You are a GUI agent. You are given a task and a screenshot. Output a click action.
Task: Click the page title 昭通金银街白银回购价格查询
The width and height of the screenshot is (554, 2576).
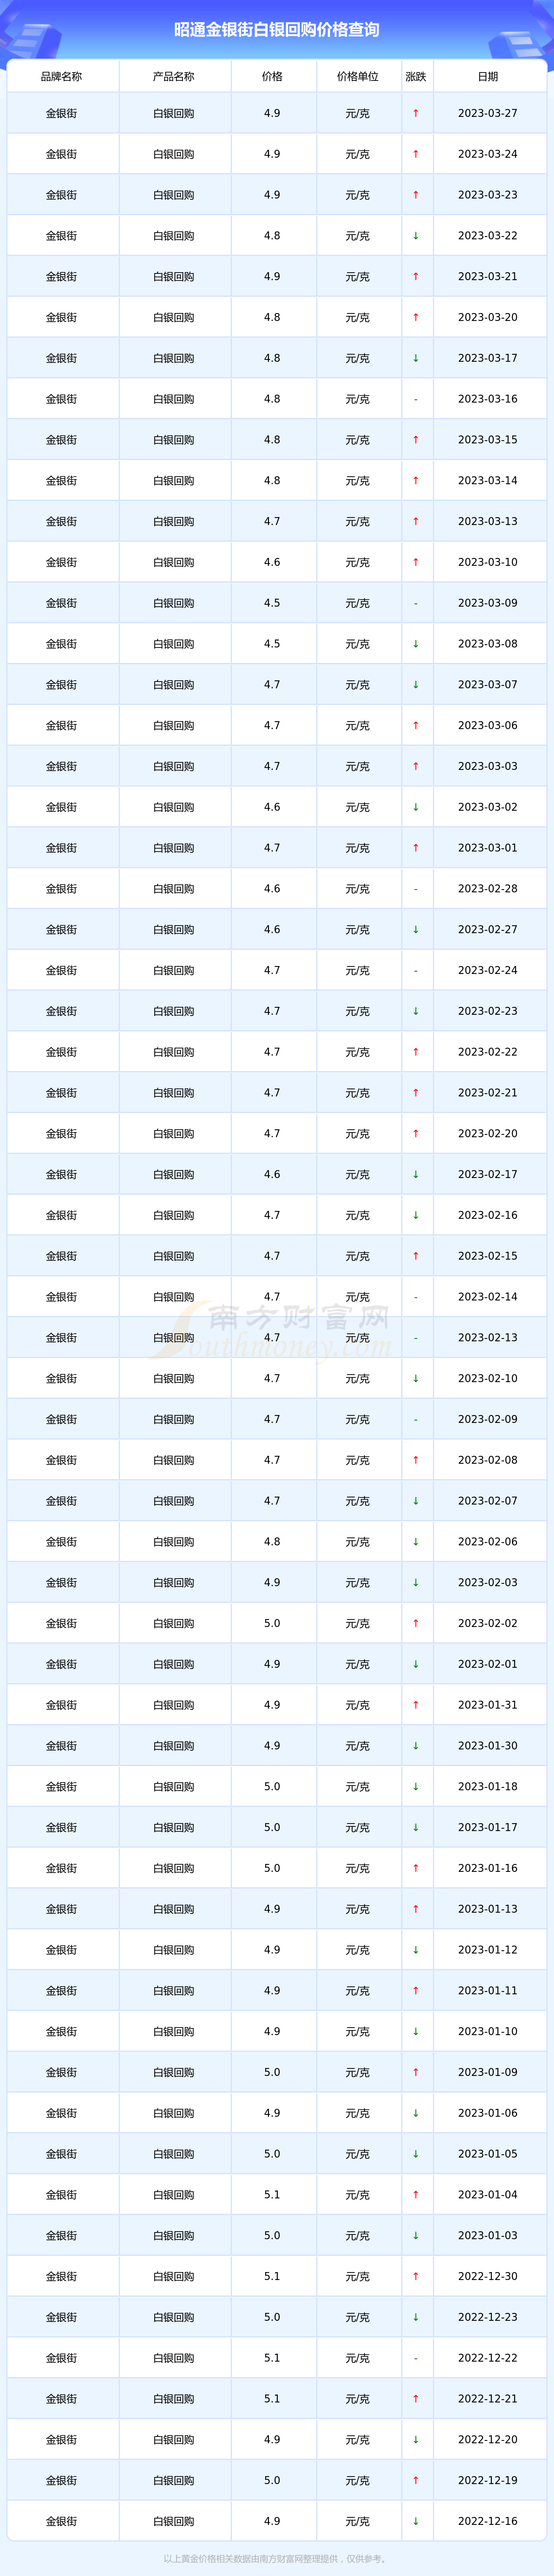tap(277, 30)
